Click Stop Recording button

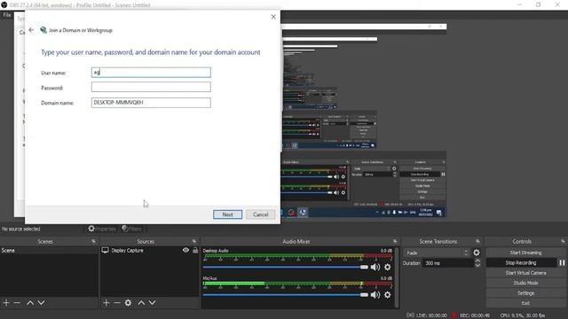click(x=521, y=263)
